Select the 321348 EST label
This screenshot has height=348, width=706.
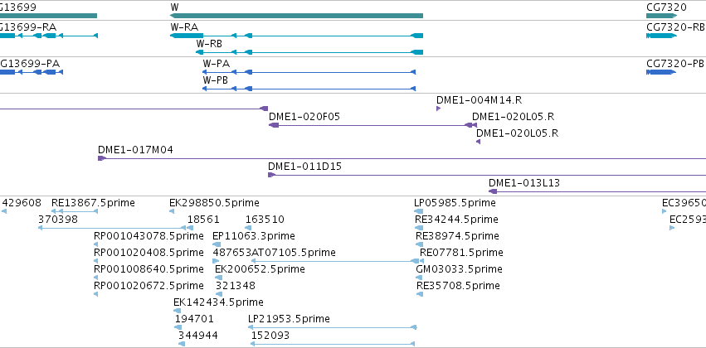236,287
